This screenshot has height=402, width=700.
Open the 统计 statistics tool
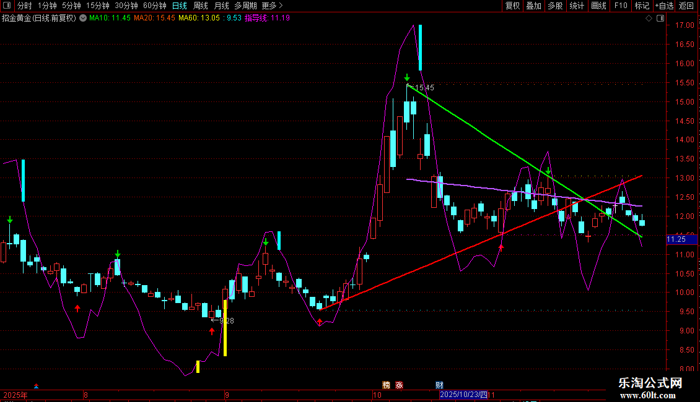[577, 6]
